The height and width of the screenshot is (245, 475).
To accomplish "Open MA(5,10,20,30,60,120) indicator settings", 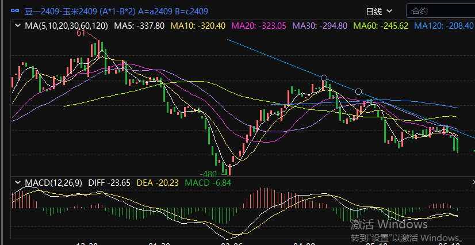I will tap(67, 26).
